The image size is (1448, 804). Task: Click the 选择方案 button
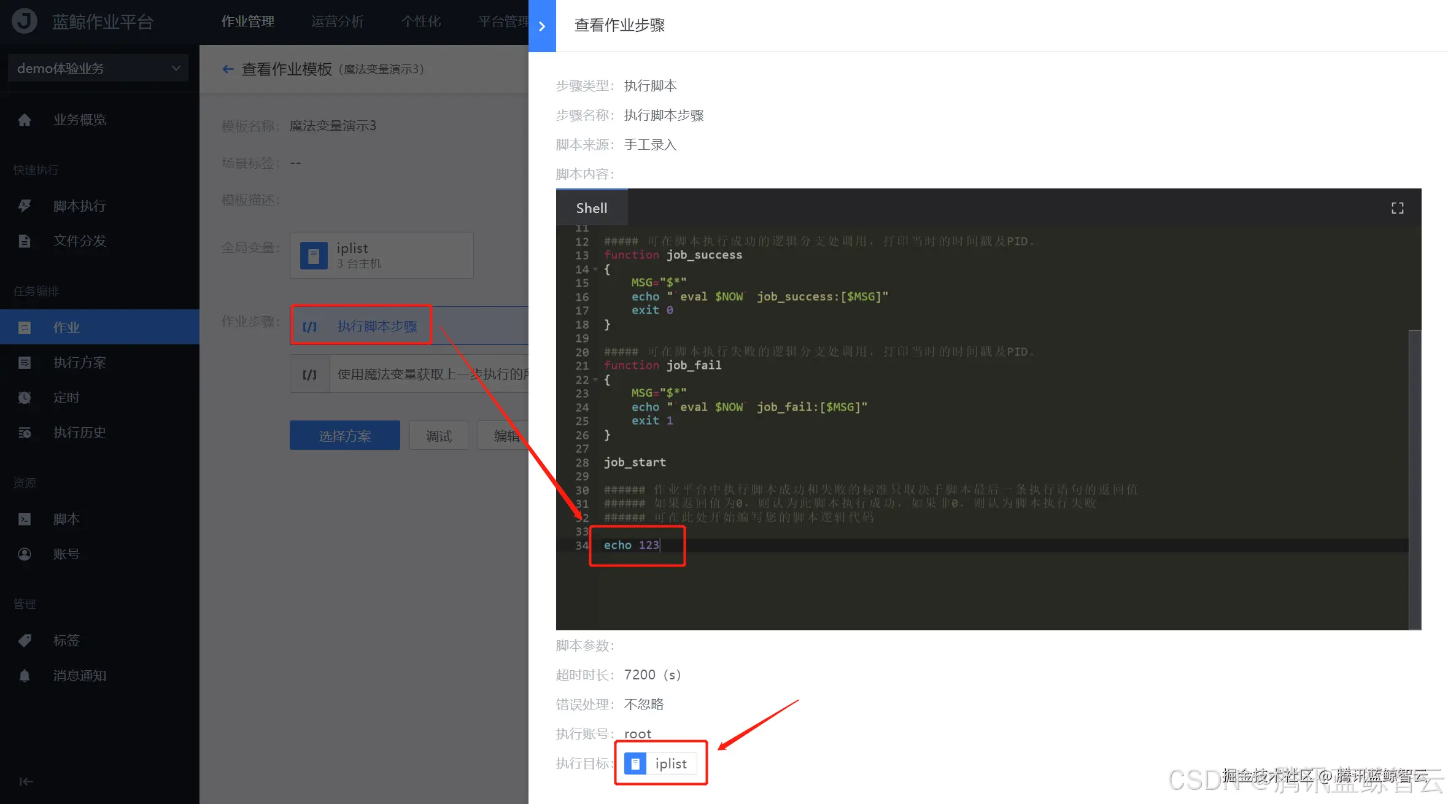(344, 435)
